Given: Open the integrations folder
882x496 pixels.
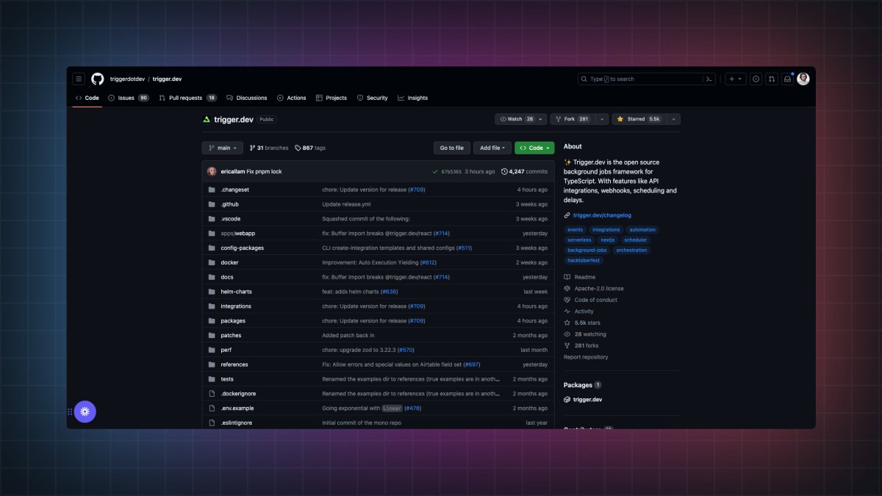Looking at the screenshot, I should (x=236, y=306).
